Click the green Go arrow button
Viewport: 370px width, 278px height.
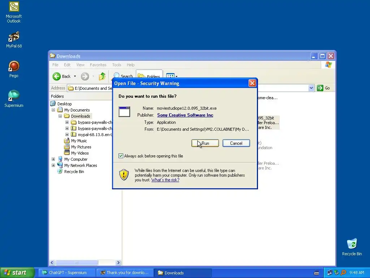pyautogui.click(x=320, y=88)
